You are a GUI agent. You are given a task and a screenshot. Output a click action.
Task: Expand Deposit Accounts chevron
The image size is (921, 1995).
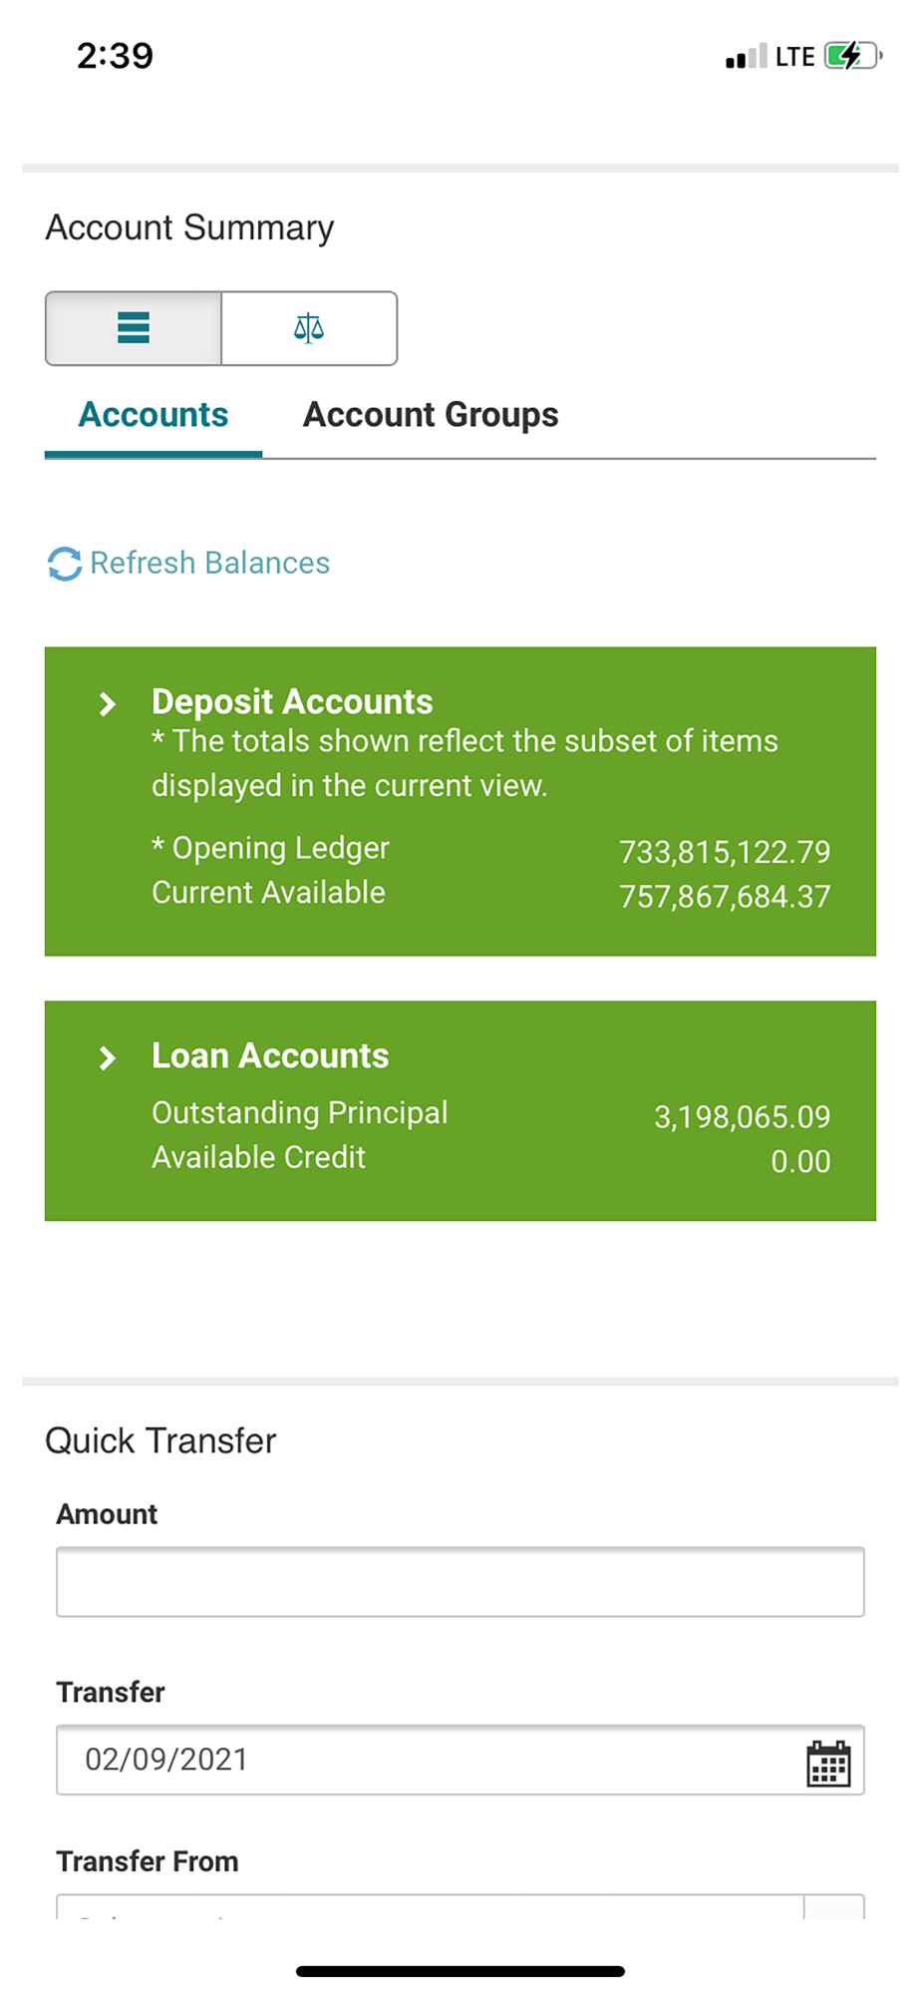tap(108, 704)
